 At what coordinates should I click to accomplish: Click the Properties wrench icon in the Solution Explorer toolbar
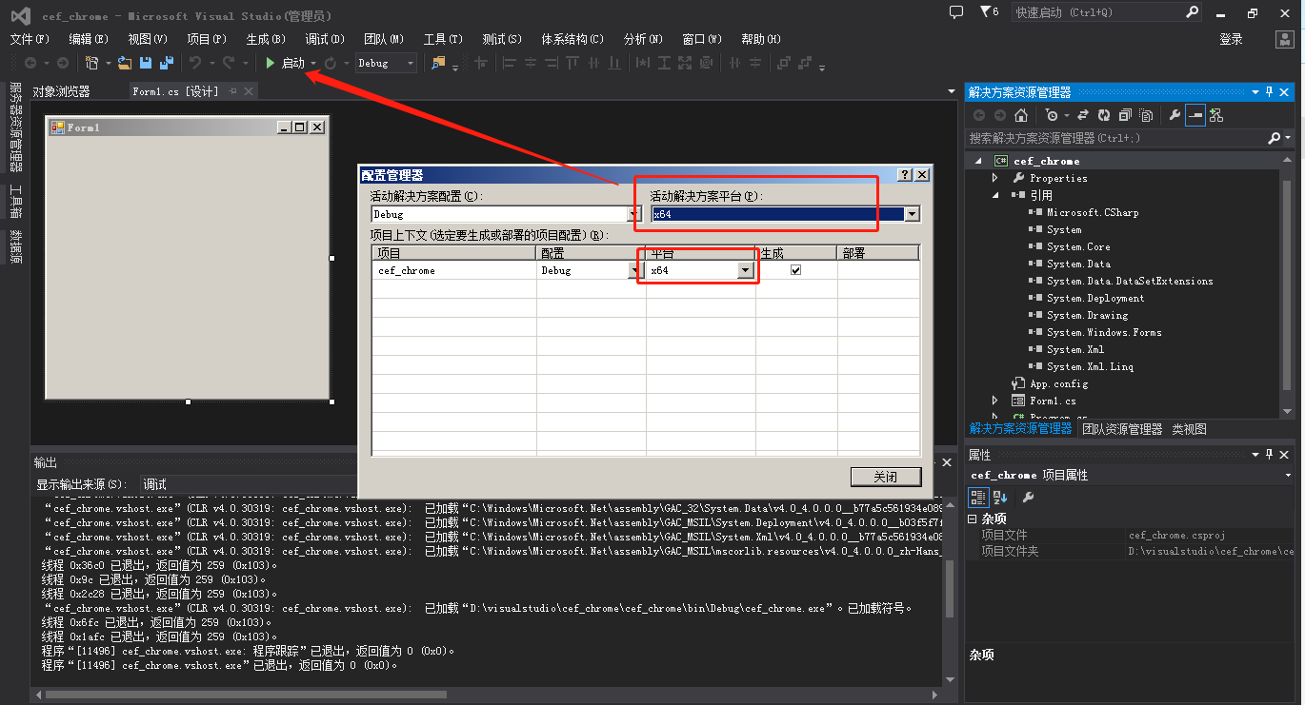[x=1174, y=115]
